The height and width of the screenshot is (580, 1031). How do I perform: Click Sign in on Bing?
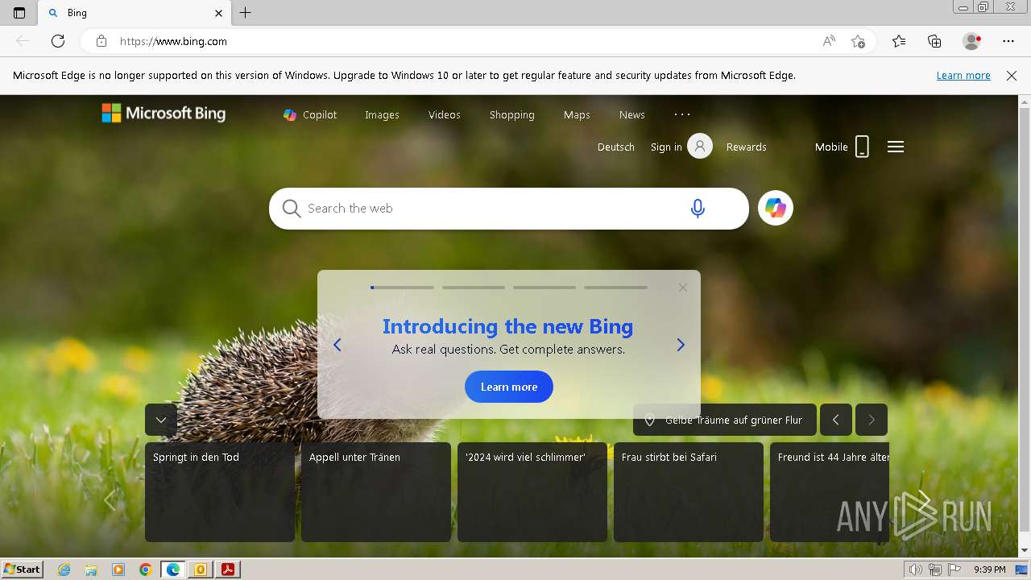pyautogui.click(x=681, y=147)
